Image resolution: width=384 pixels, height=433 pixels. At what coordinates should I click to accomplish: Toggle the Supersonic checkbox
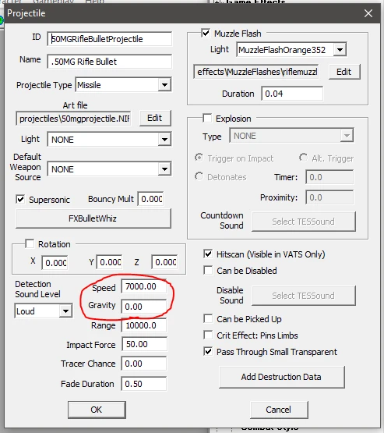[20, 200]
